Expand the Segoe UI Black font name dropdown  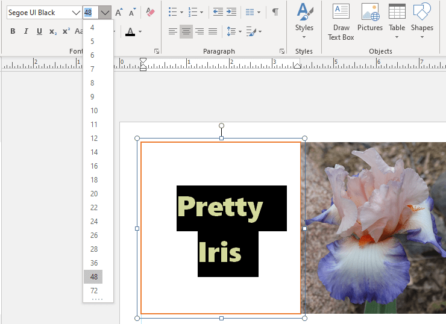[x=75, y=13]
